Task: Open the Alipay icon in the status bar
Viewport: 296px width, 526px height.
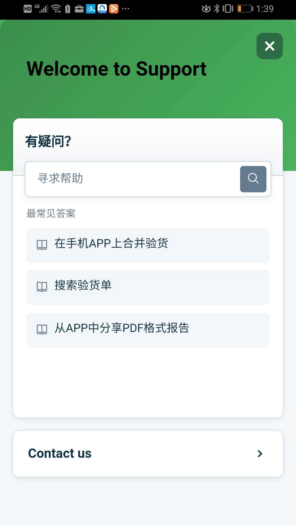Action: pyautogui.click(x=90, y=8)
